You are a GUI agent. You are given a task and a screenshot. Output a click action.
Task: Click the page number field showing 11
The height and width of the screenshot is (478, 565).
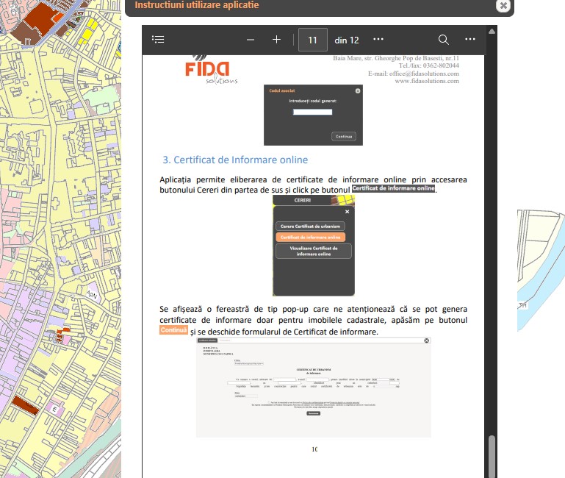pyautogui.click(x=313, y=40)
